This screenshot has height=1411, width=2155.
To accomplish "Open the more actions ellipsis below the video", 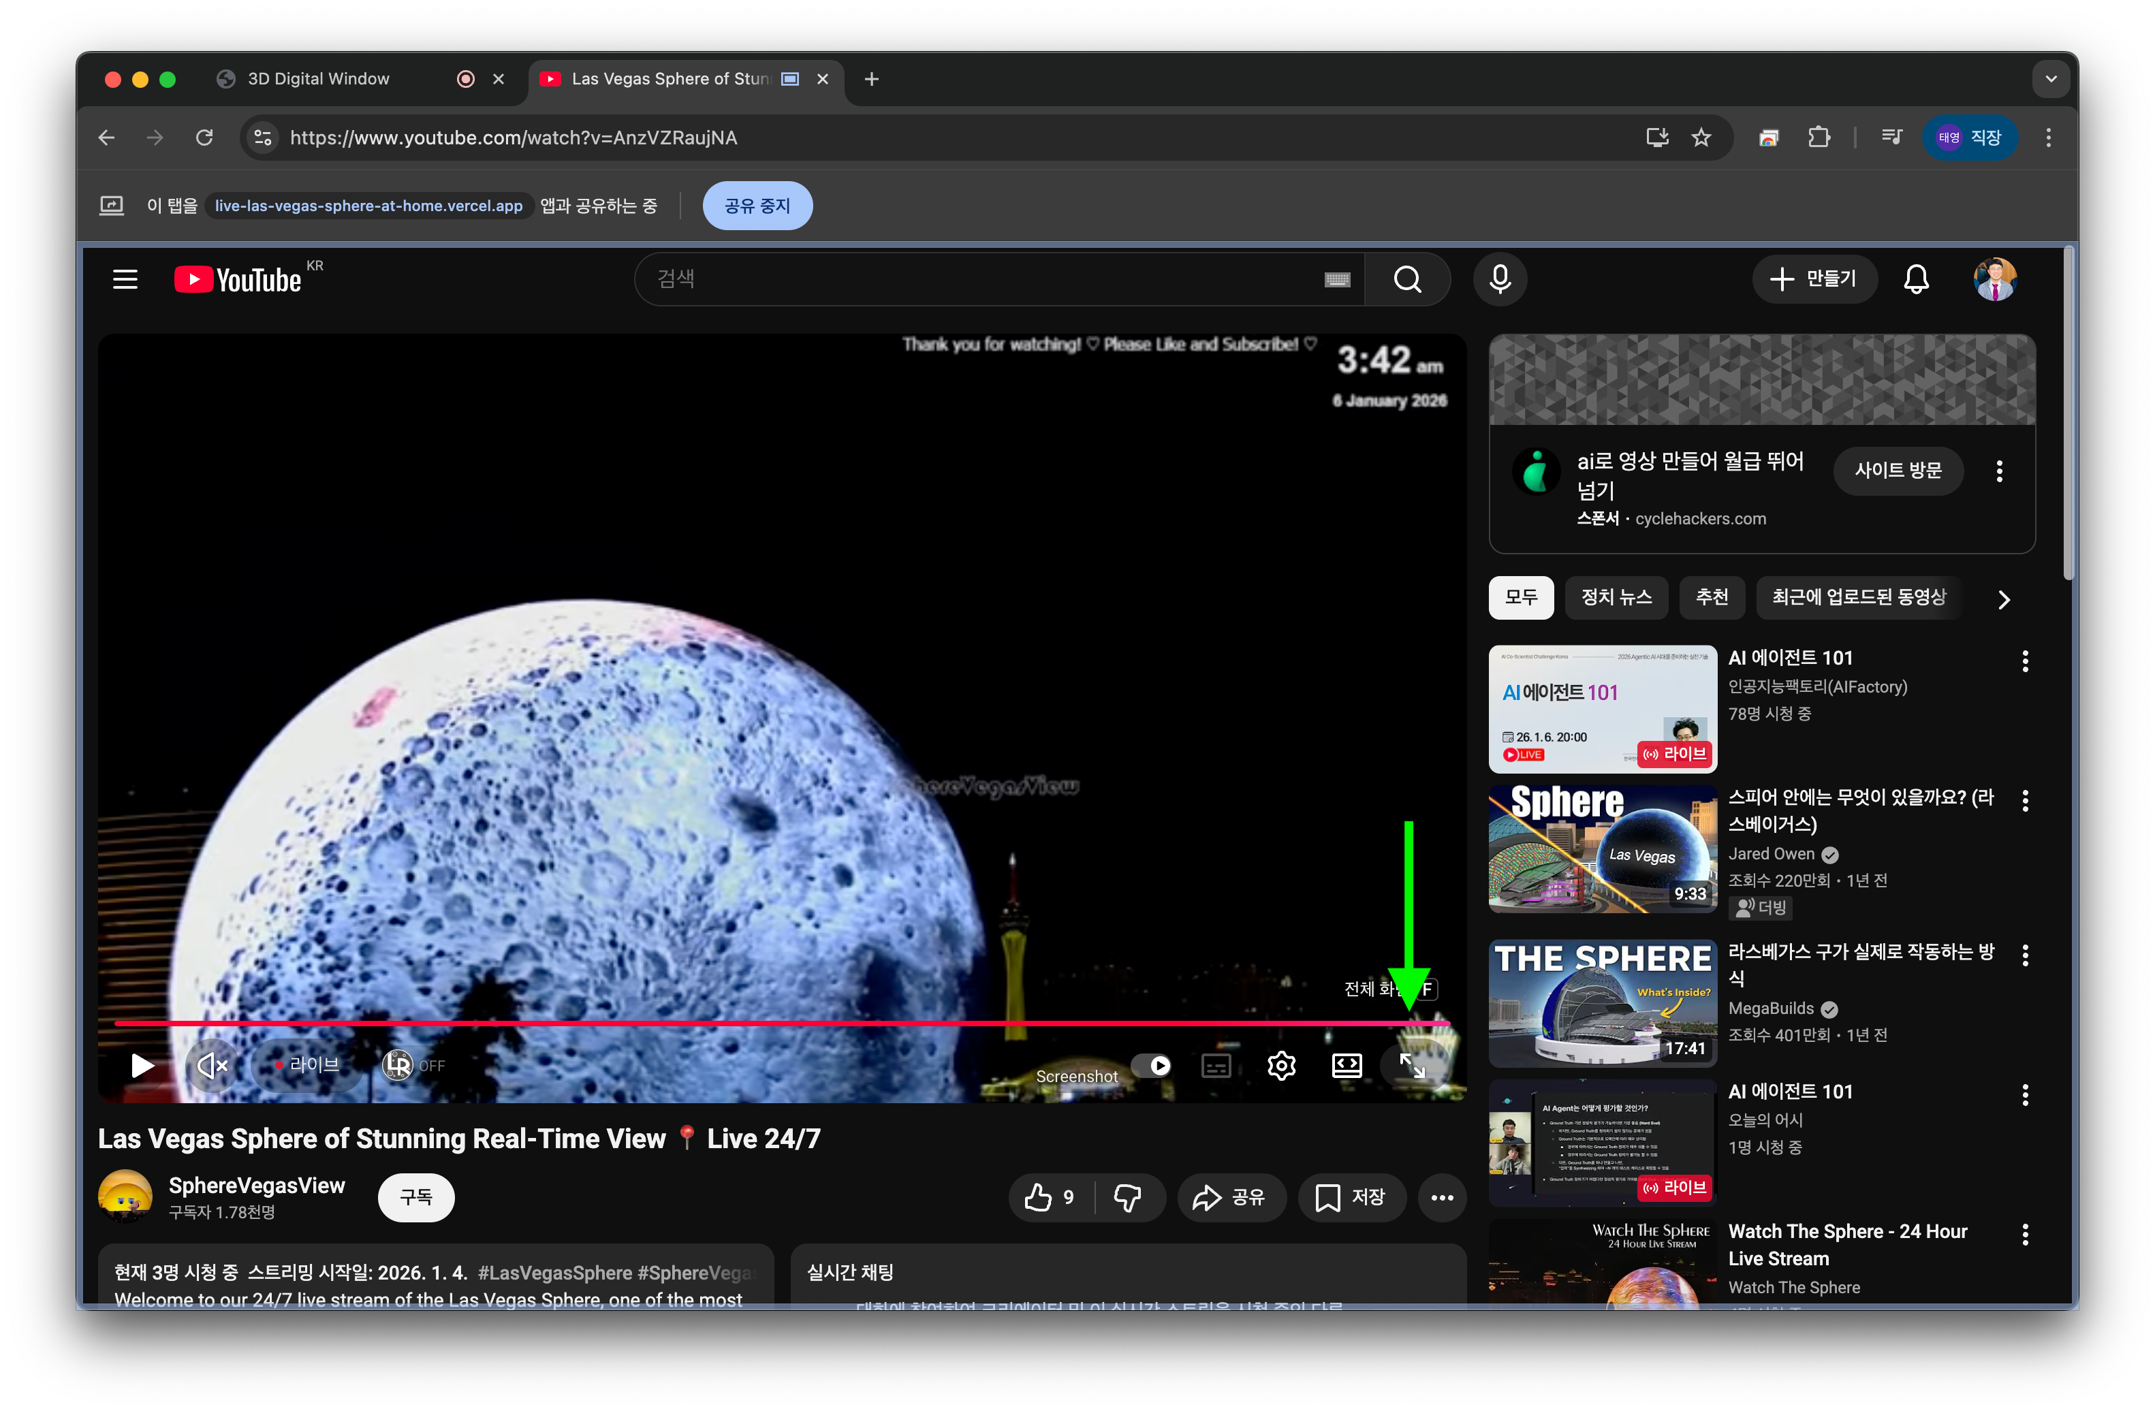I will coord(1441,1197).
